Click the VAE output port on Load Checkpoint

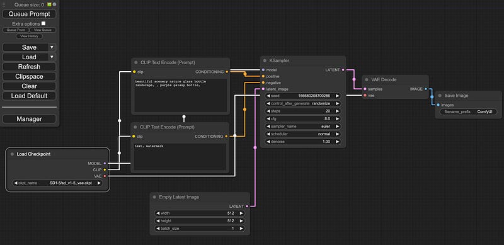coord(105,176)
